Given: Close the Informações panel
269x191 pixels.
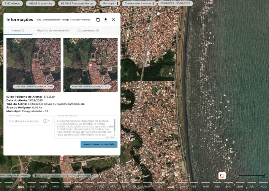Looking at the screenshot, I should pyautogui.click(x=113, y=20).
